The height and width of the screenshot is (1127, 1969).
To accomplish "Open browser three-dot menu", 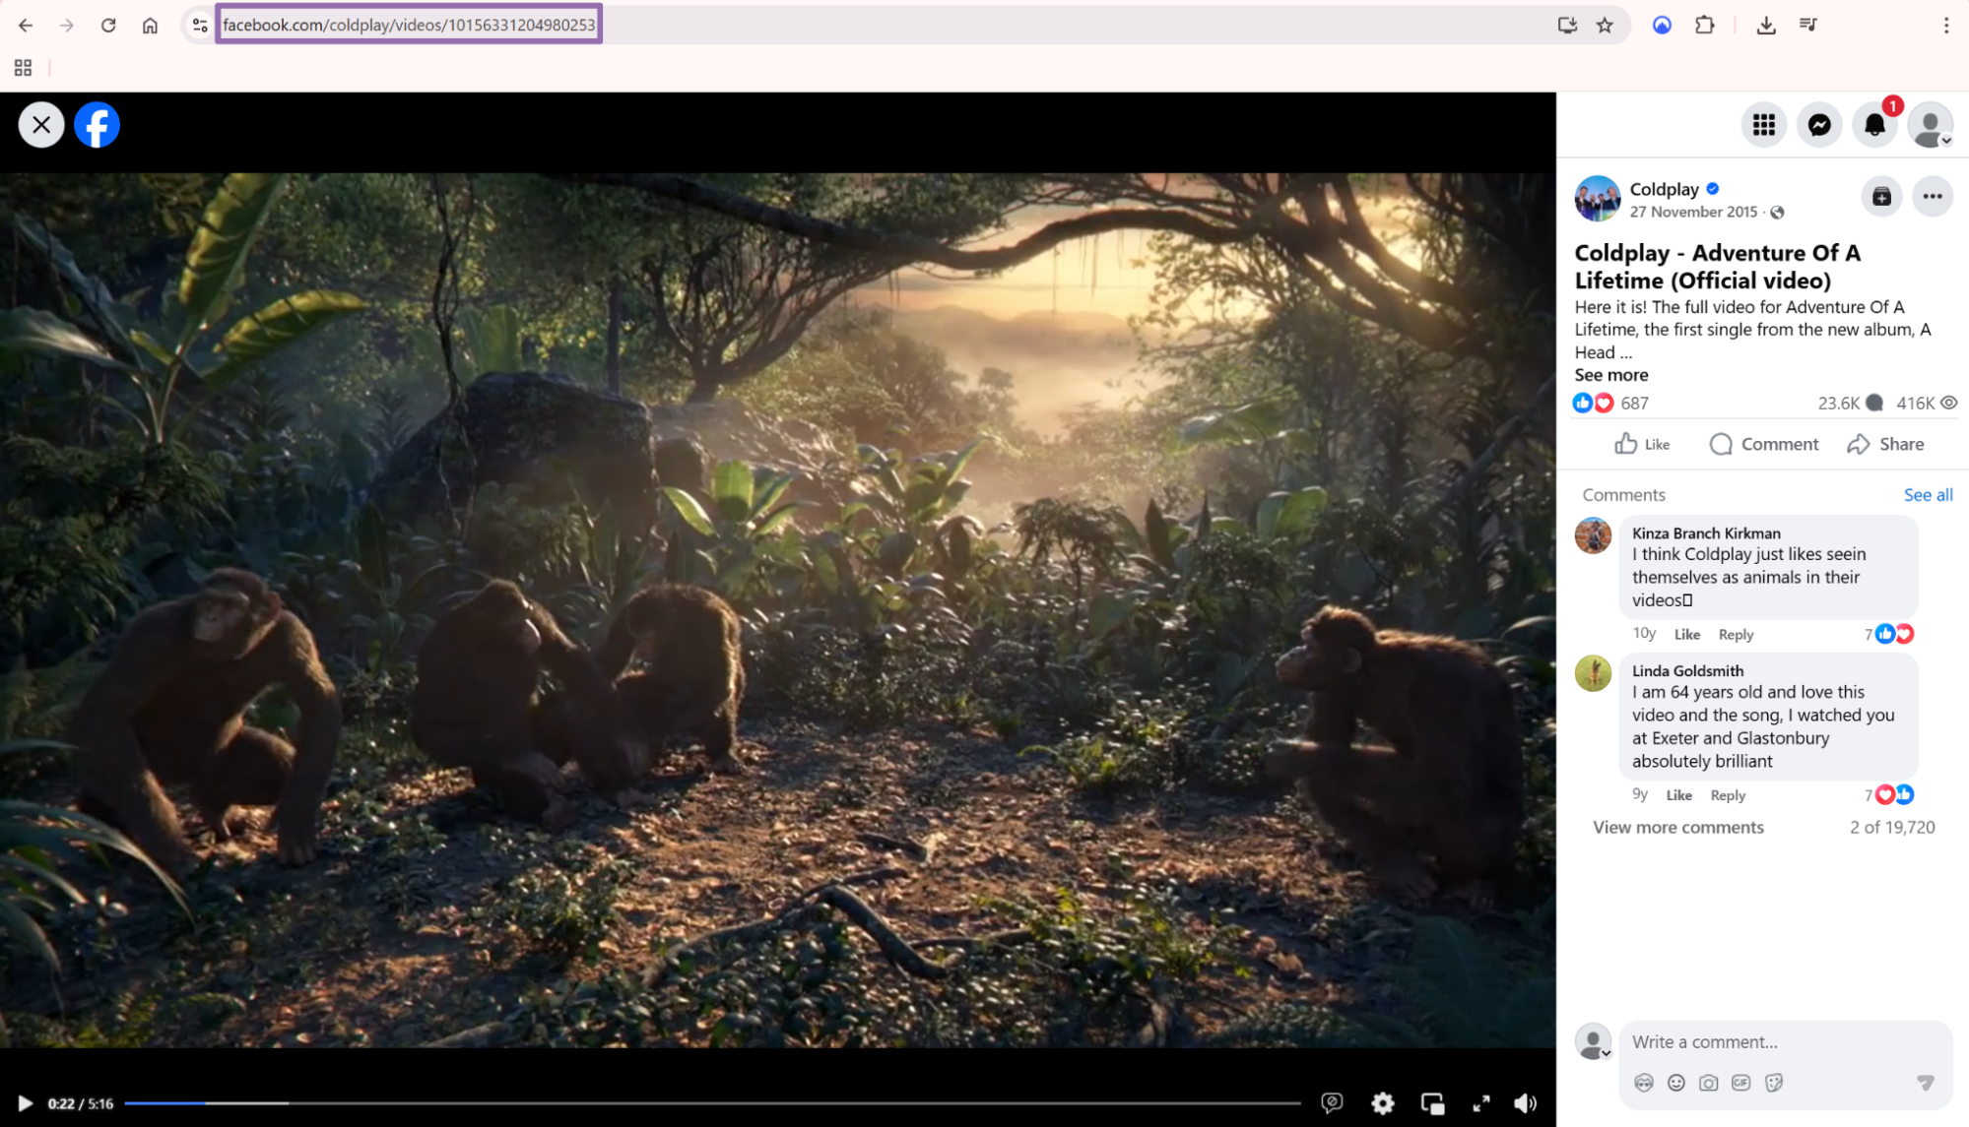I will tap(1945, 25).
